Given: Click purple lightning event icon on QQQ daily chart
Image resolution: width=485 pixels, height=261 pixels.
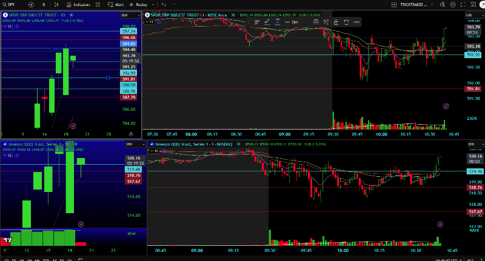Looking at the screenshot, I should click(x=81, y=224).
